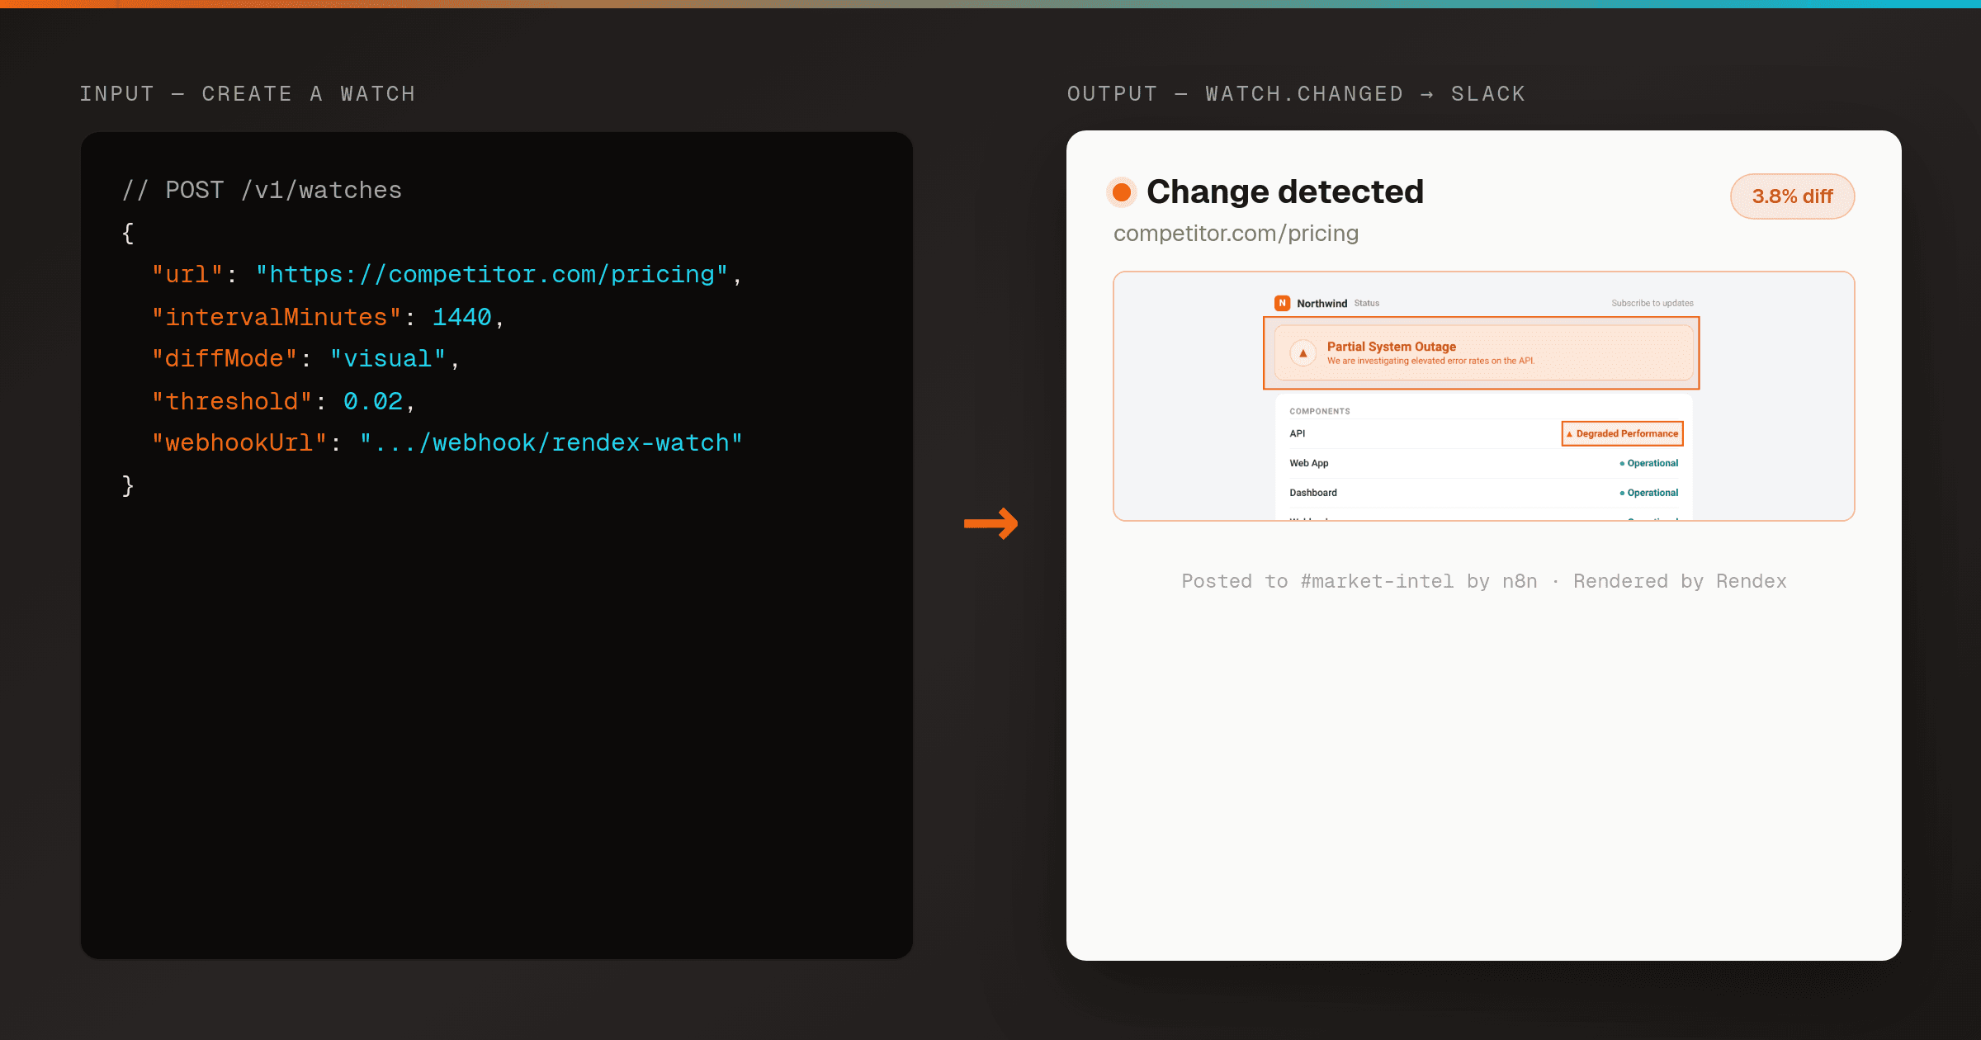Click the competitor.com/pricing subtitle
Screen dimensions: 1981x1040
pyautogui.click(x=1236, y=234)
